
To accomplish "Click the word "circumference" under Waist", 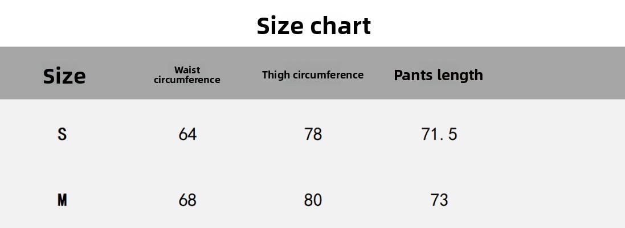I will pyautogui.click(x=187, y=80).
